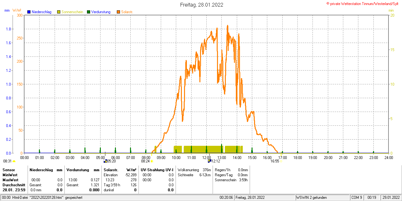The width and height of the screenshot is (402, 201).
Task: Click the solar average value 126
Action: [x=134, y=185]
